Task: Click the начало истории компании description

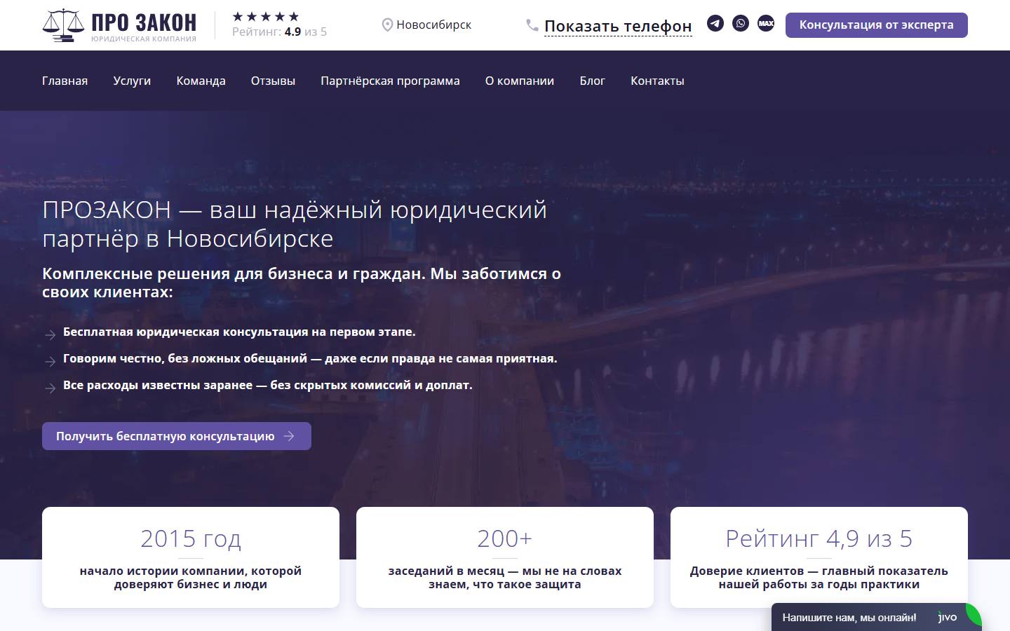Action: [x=191, y=577]
